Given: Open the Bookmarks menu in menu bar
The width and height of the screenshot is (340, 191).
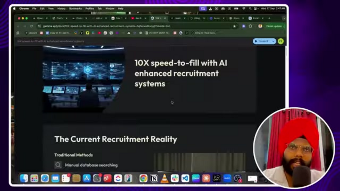Looking at the screenshot, I should tap(75, 8).
